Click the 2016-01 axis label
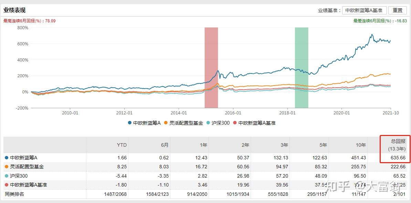Viewport: 411px width, 203px height. pyautogui.click(x=233, y=113)
